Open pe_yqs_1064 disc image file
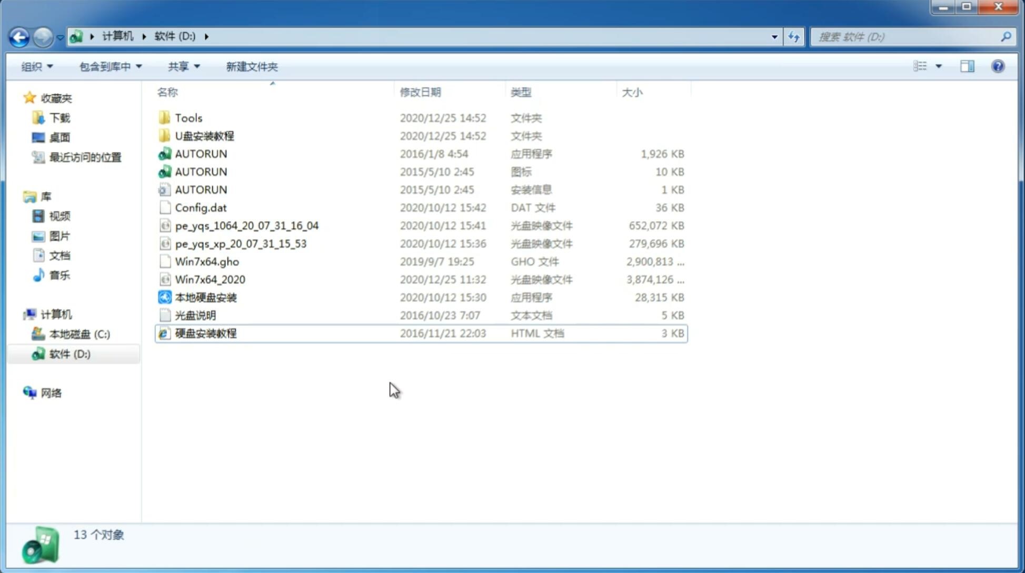Image resolution: width=1025 pixels, height=573 pixels. [246, 225]
